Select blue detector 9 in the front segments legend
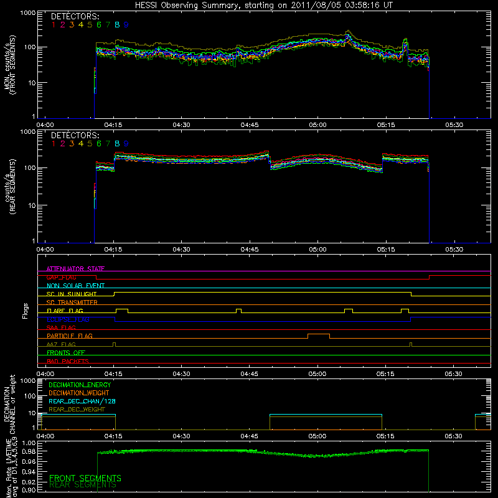The image size is (498, 498). coord(126,25)
